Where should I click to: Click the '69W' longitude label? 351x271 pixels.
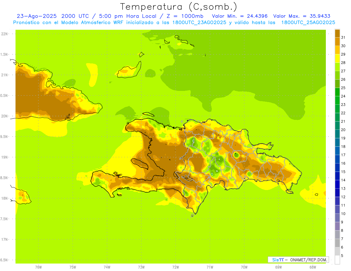pos(278,267)
